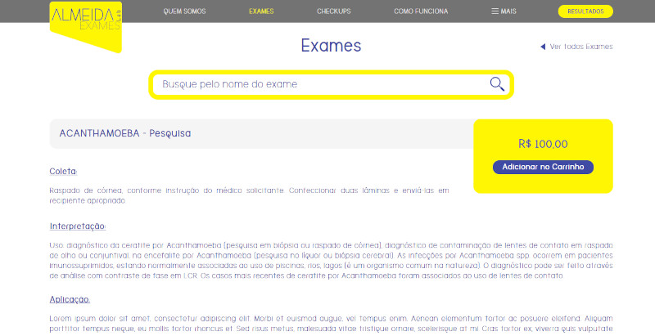Open the QUEM SOMOS menu item
Image resolution: width=655 pixels, height=336 pixels.
184,11
